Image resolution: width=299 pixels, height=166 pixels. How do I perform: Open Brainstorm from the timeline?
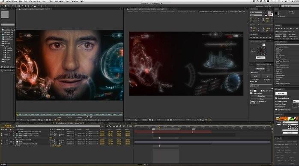tap(124, 126)
